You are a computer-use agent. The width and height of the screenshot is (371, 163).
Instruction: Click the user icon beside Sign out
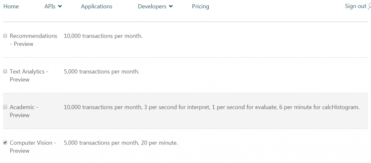(369, 7)
